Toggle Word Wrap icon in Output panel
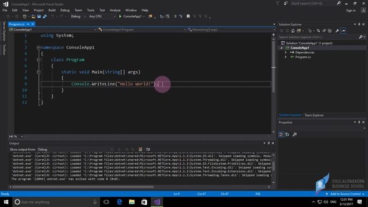368x207 pixels. 148,149
